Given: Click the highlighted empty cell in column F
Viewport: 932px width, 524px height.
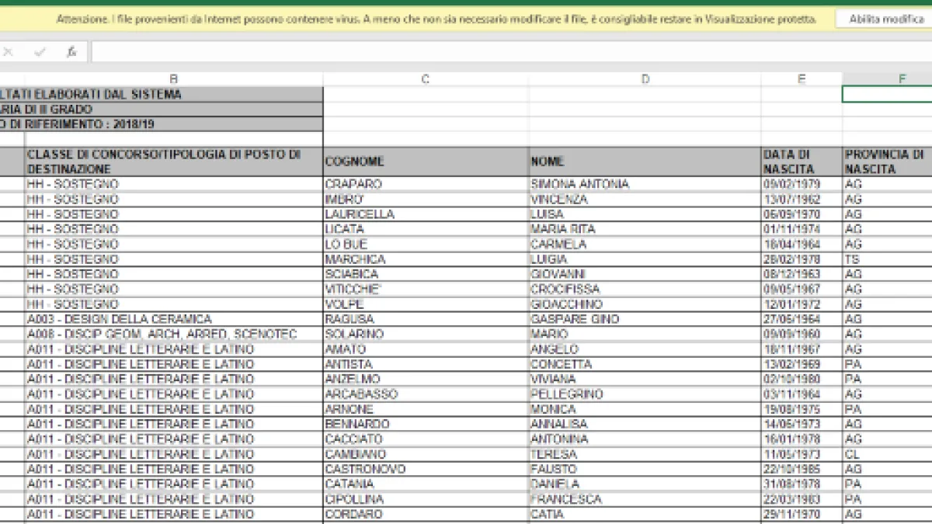Looking at the screenshot, I should 887,94.
